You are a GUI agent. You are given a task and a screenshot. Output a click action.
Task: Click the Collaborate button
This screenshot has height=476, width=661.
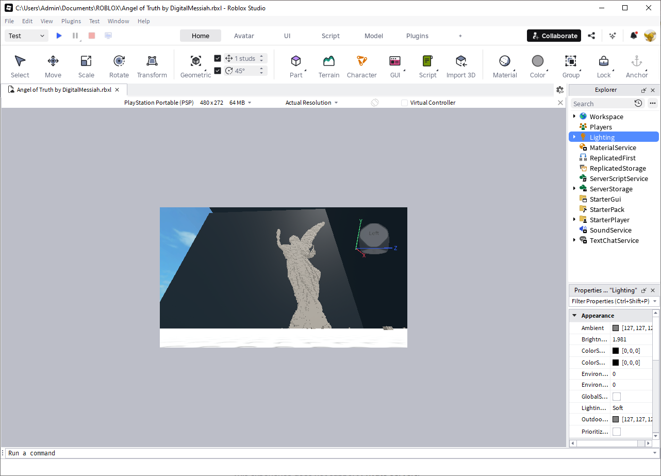pyautogui.click(x=554, y=36)
